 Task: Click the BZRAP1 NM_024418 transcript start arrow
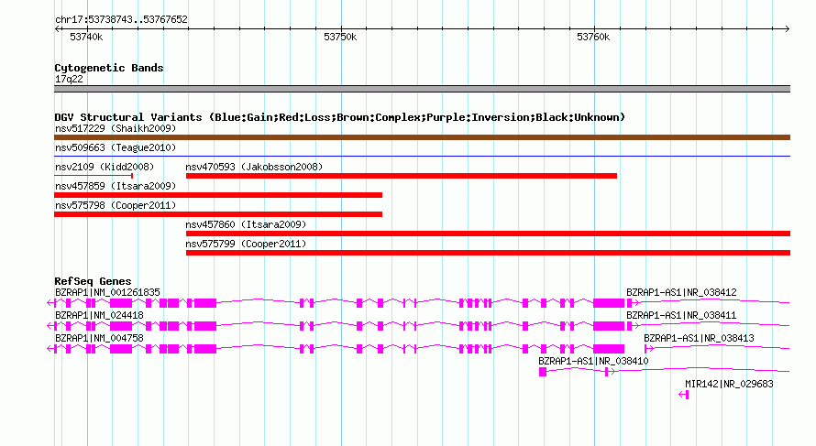tap(50, 325)
